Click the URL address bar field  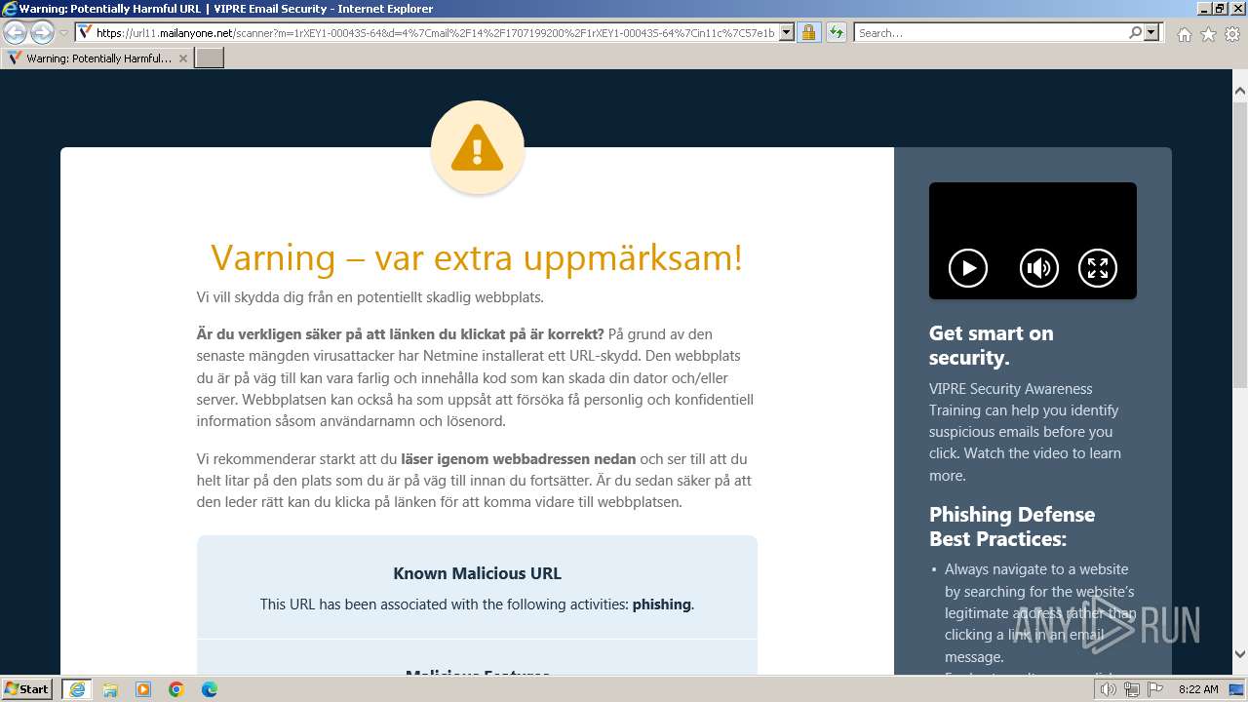click(435, 33)
